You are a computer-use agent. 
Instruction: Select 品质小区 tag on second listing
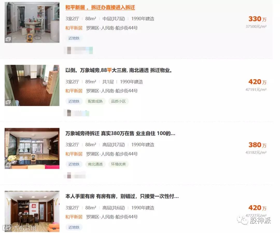click(118, 101)
